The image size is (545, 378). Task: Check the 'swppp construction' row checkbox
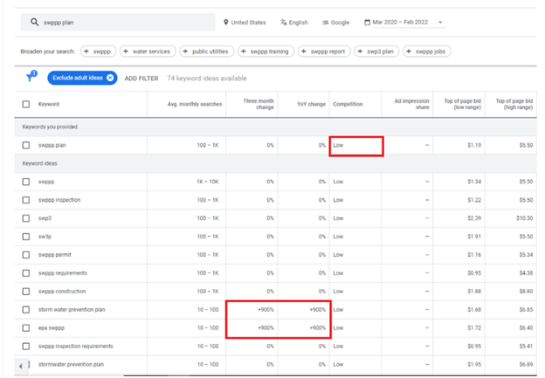[26, 292]
